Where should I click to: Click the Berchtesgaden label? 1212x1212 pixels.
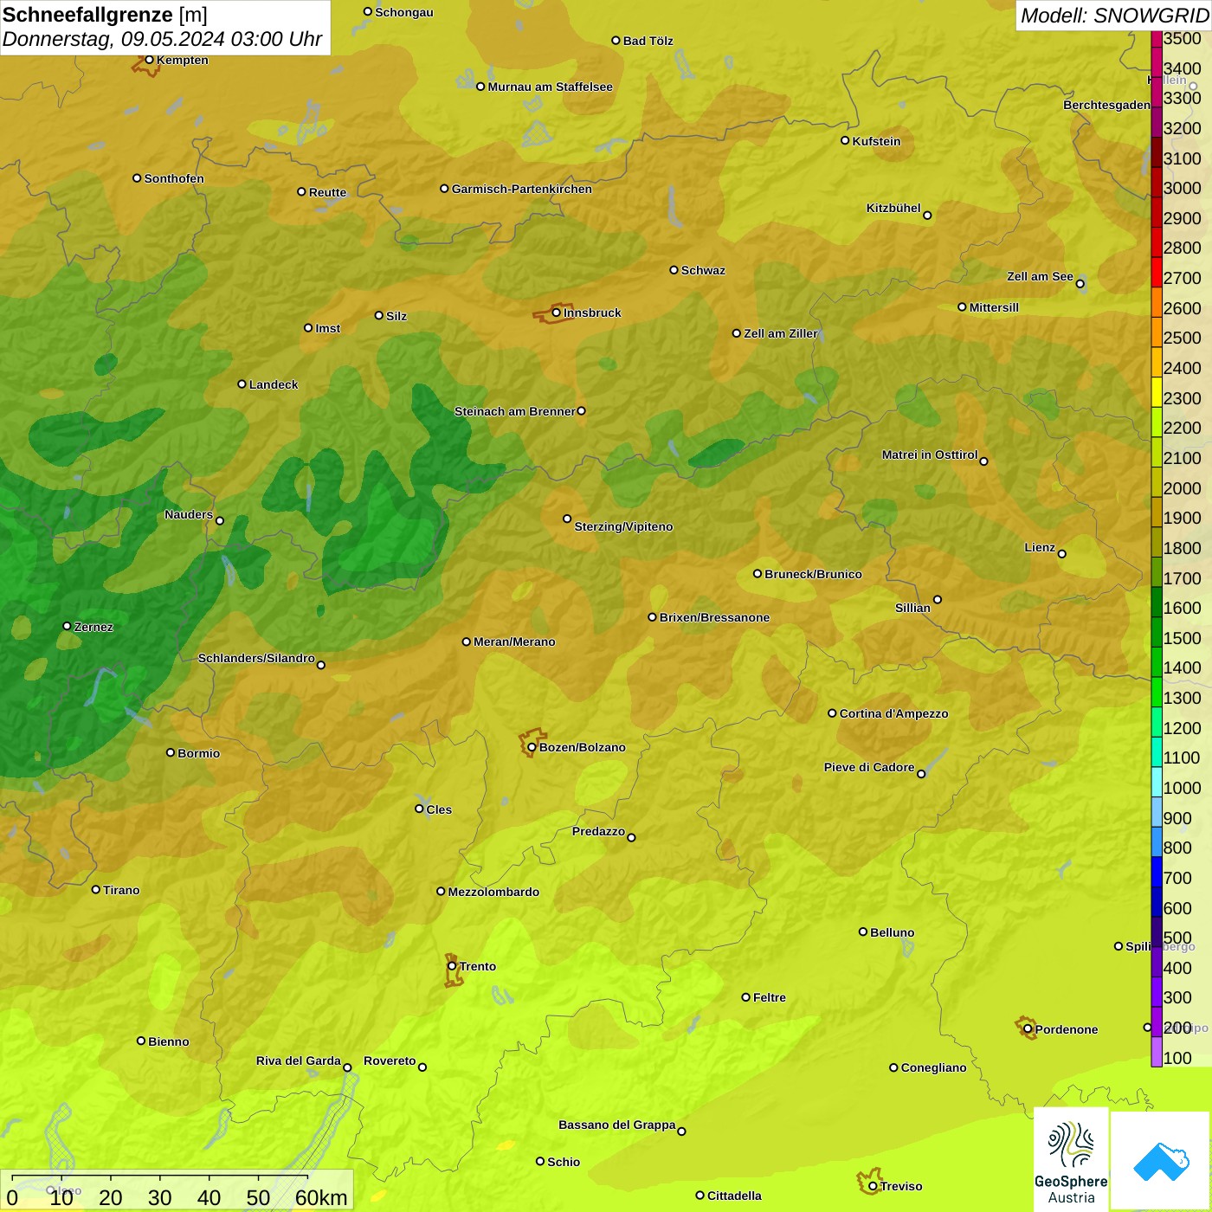tap(1106, 105)
